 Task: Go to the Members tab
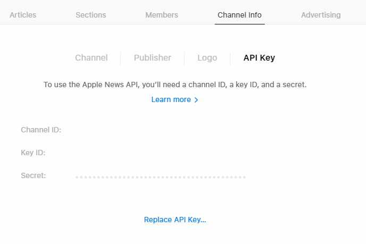[x=162, y=15]
